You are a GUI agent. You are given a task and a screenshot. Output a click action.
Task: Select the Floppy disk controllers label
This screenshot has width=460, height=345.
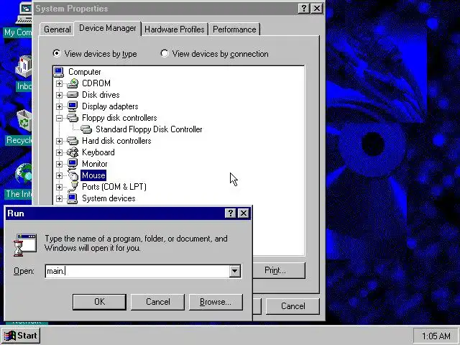point(119,118)
